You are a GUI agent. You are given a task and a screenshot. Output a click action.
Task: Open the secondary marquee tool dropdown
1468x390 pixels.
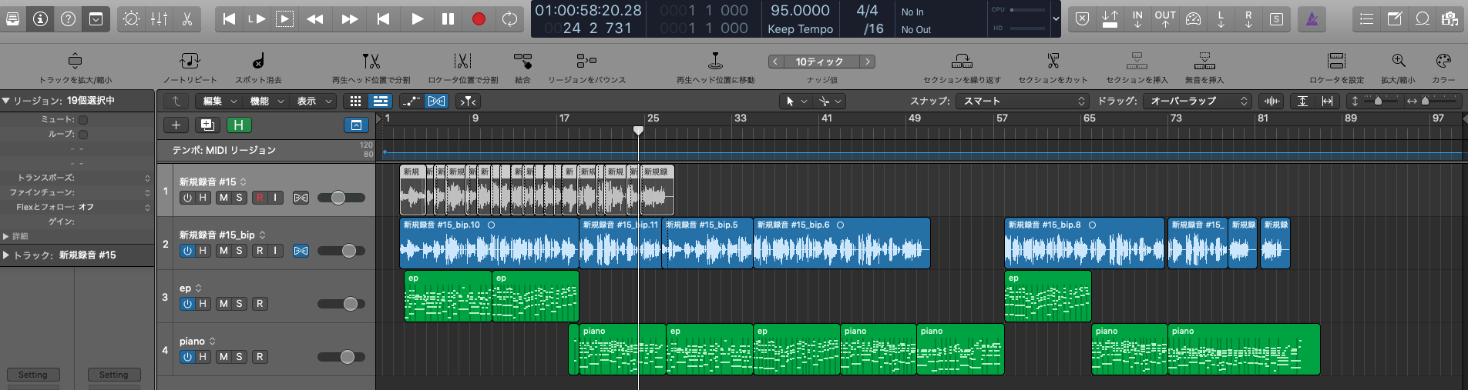pos(830,101)
